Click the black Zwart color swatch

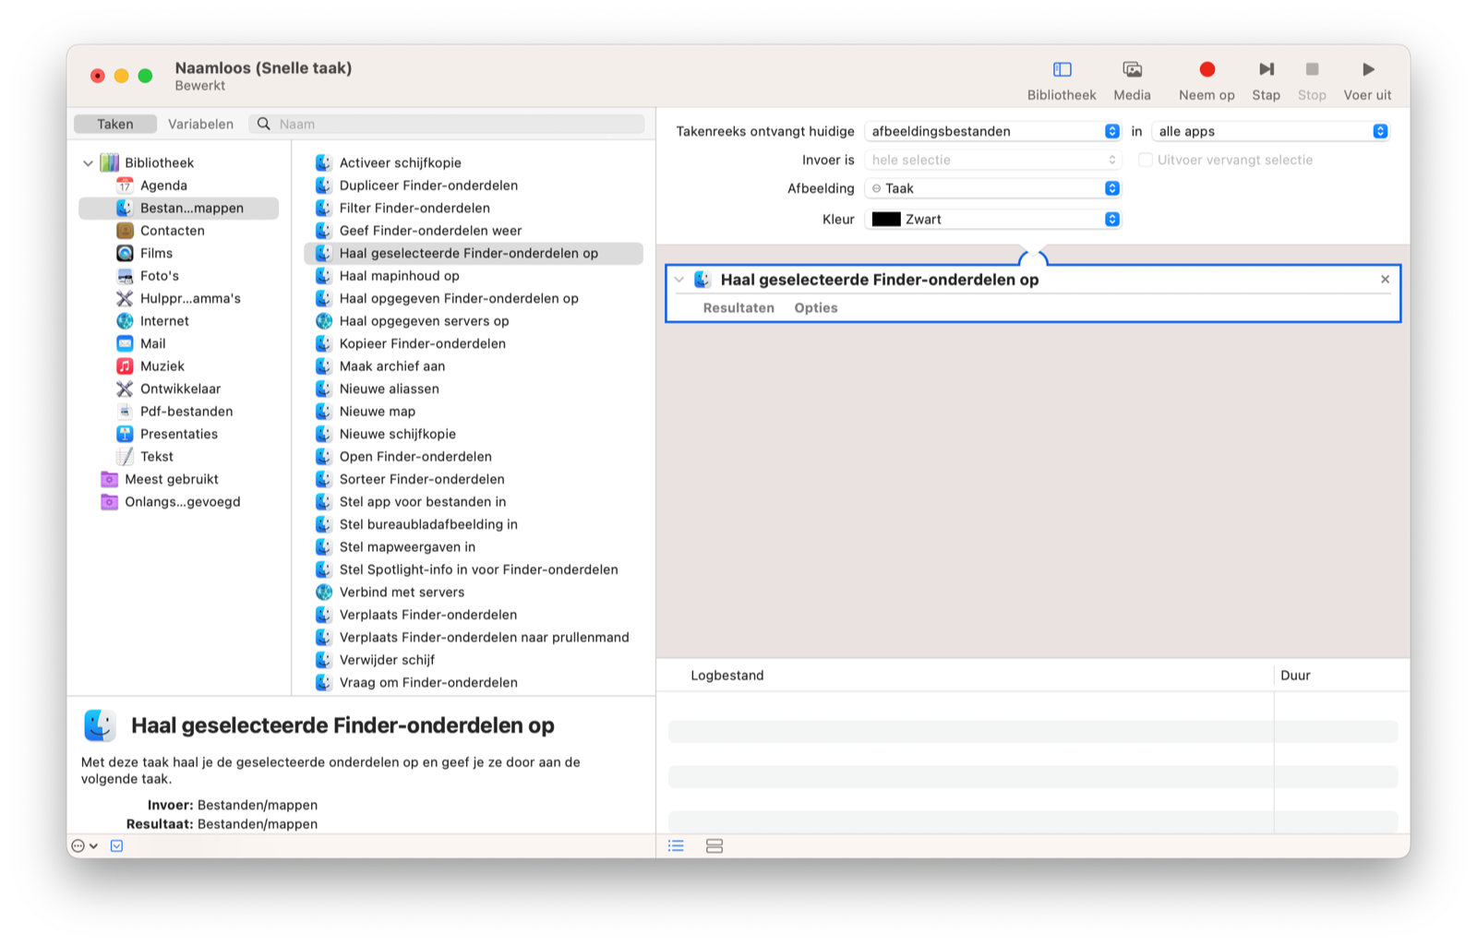click(886, 219)
